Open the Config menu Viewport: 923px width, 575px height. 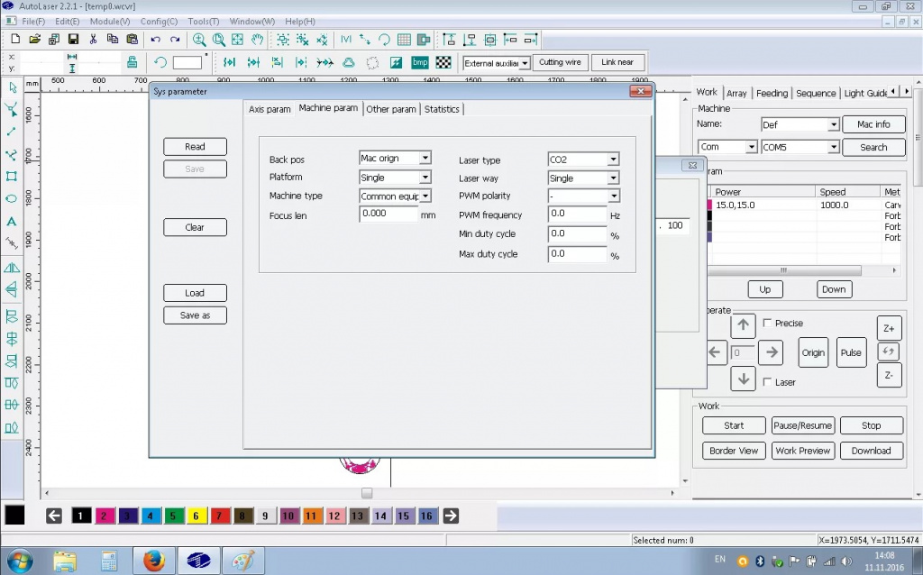159,22
